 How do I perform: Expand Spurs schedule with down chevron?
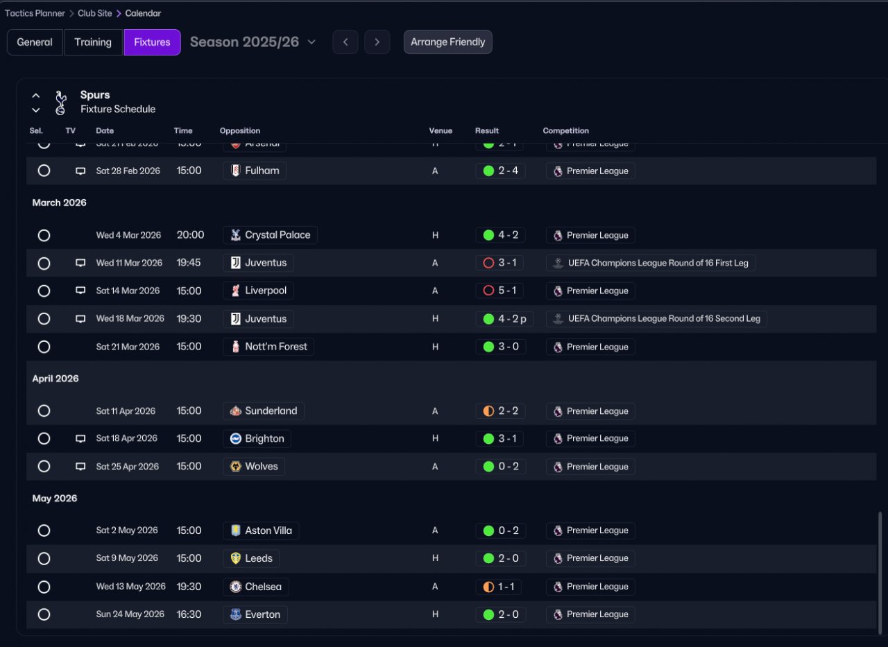pyautogui.click(x=36, y=110)
